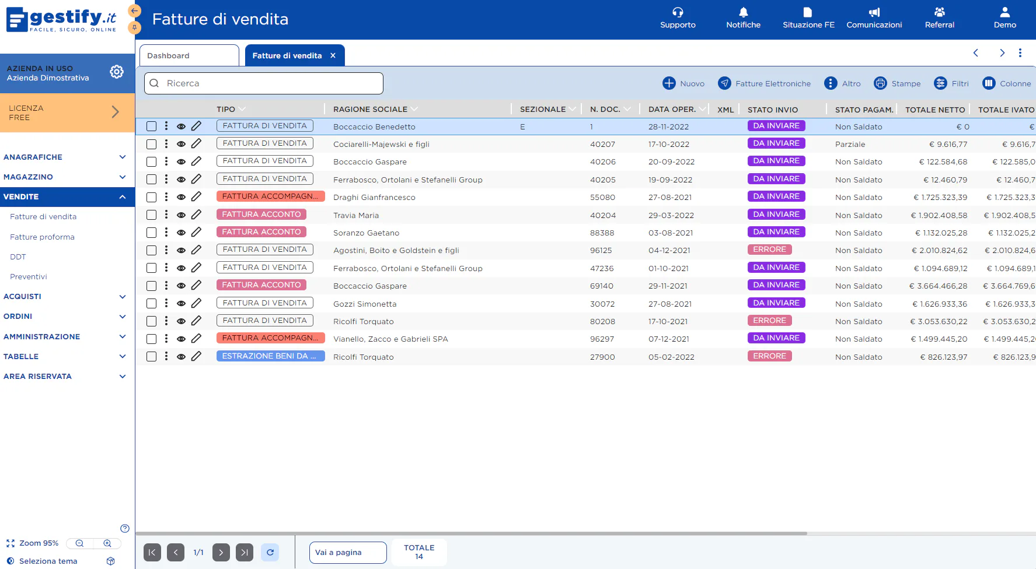The height and width of the screenshot is (569, 1036).
Task: Open Notifiche bell icon
Action: click(x=743, y=12)
